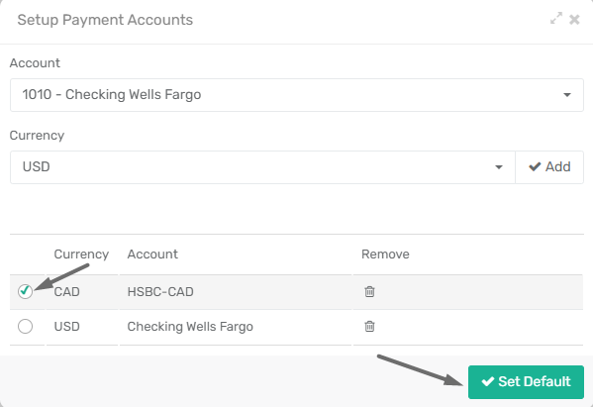Click the USD currency cell in table
Screen dimensions: 593x407
(67, 327)
